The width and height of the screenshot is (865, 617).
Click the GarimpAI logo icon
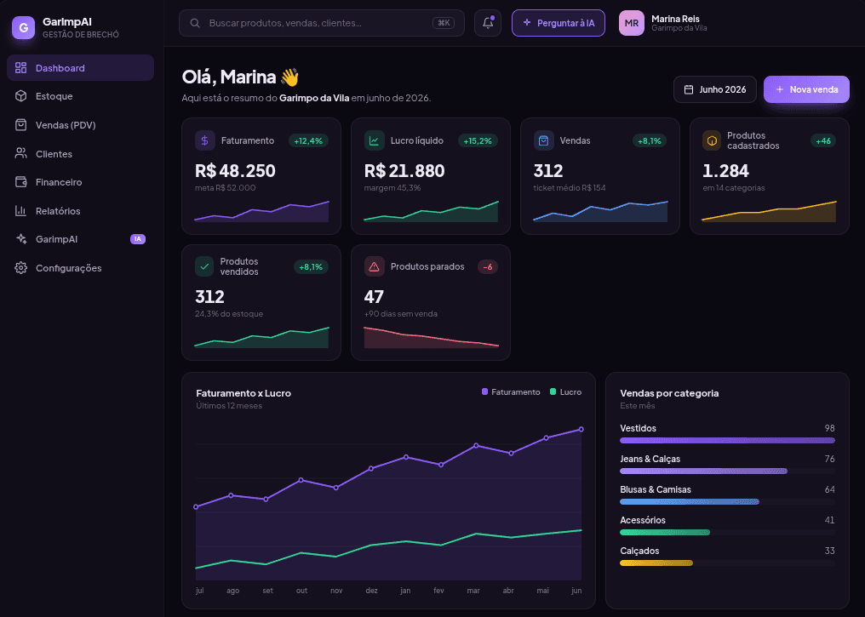23,27
